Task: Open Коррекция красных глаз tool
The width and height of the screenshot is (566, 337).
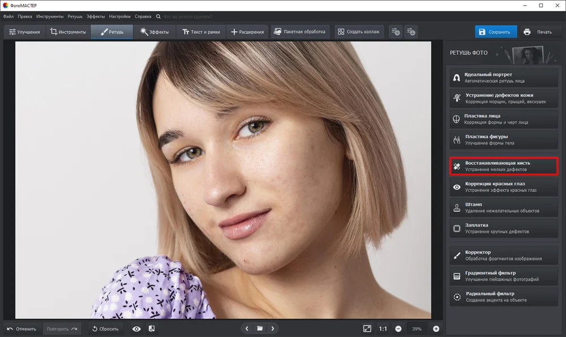Action: (504, 187)
